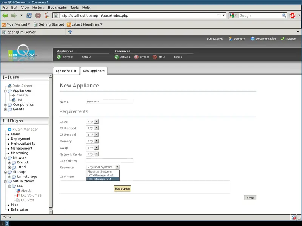Open the Getting Started bookmark

pyautogui.click(x=49, y=24)
